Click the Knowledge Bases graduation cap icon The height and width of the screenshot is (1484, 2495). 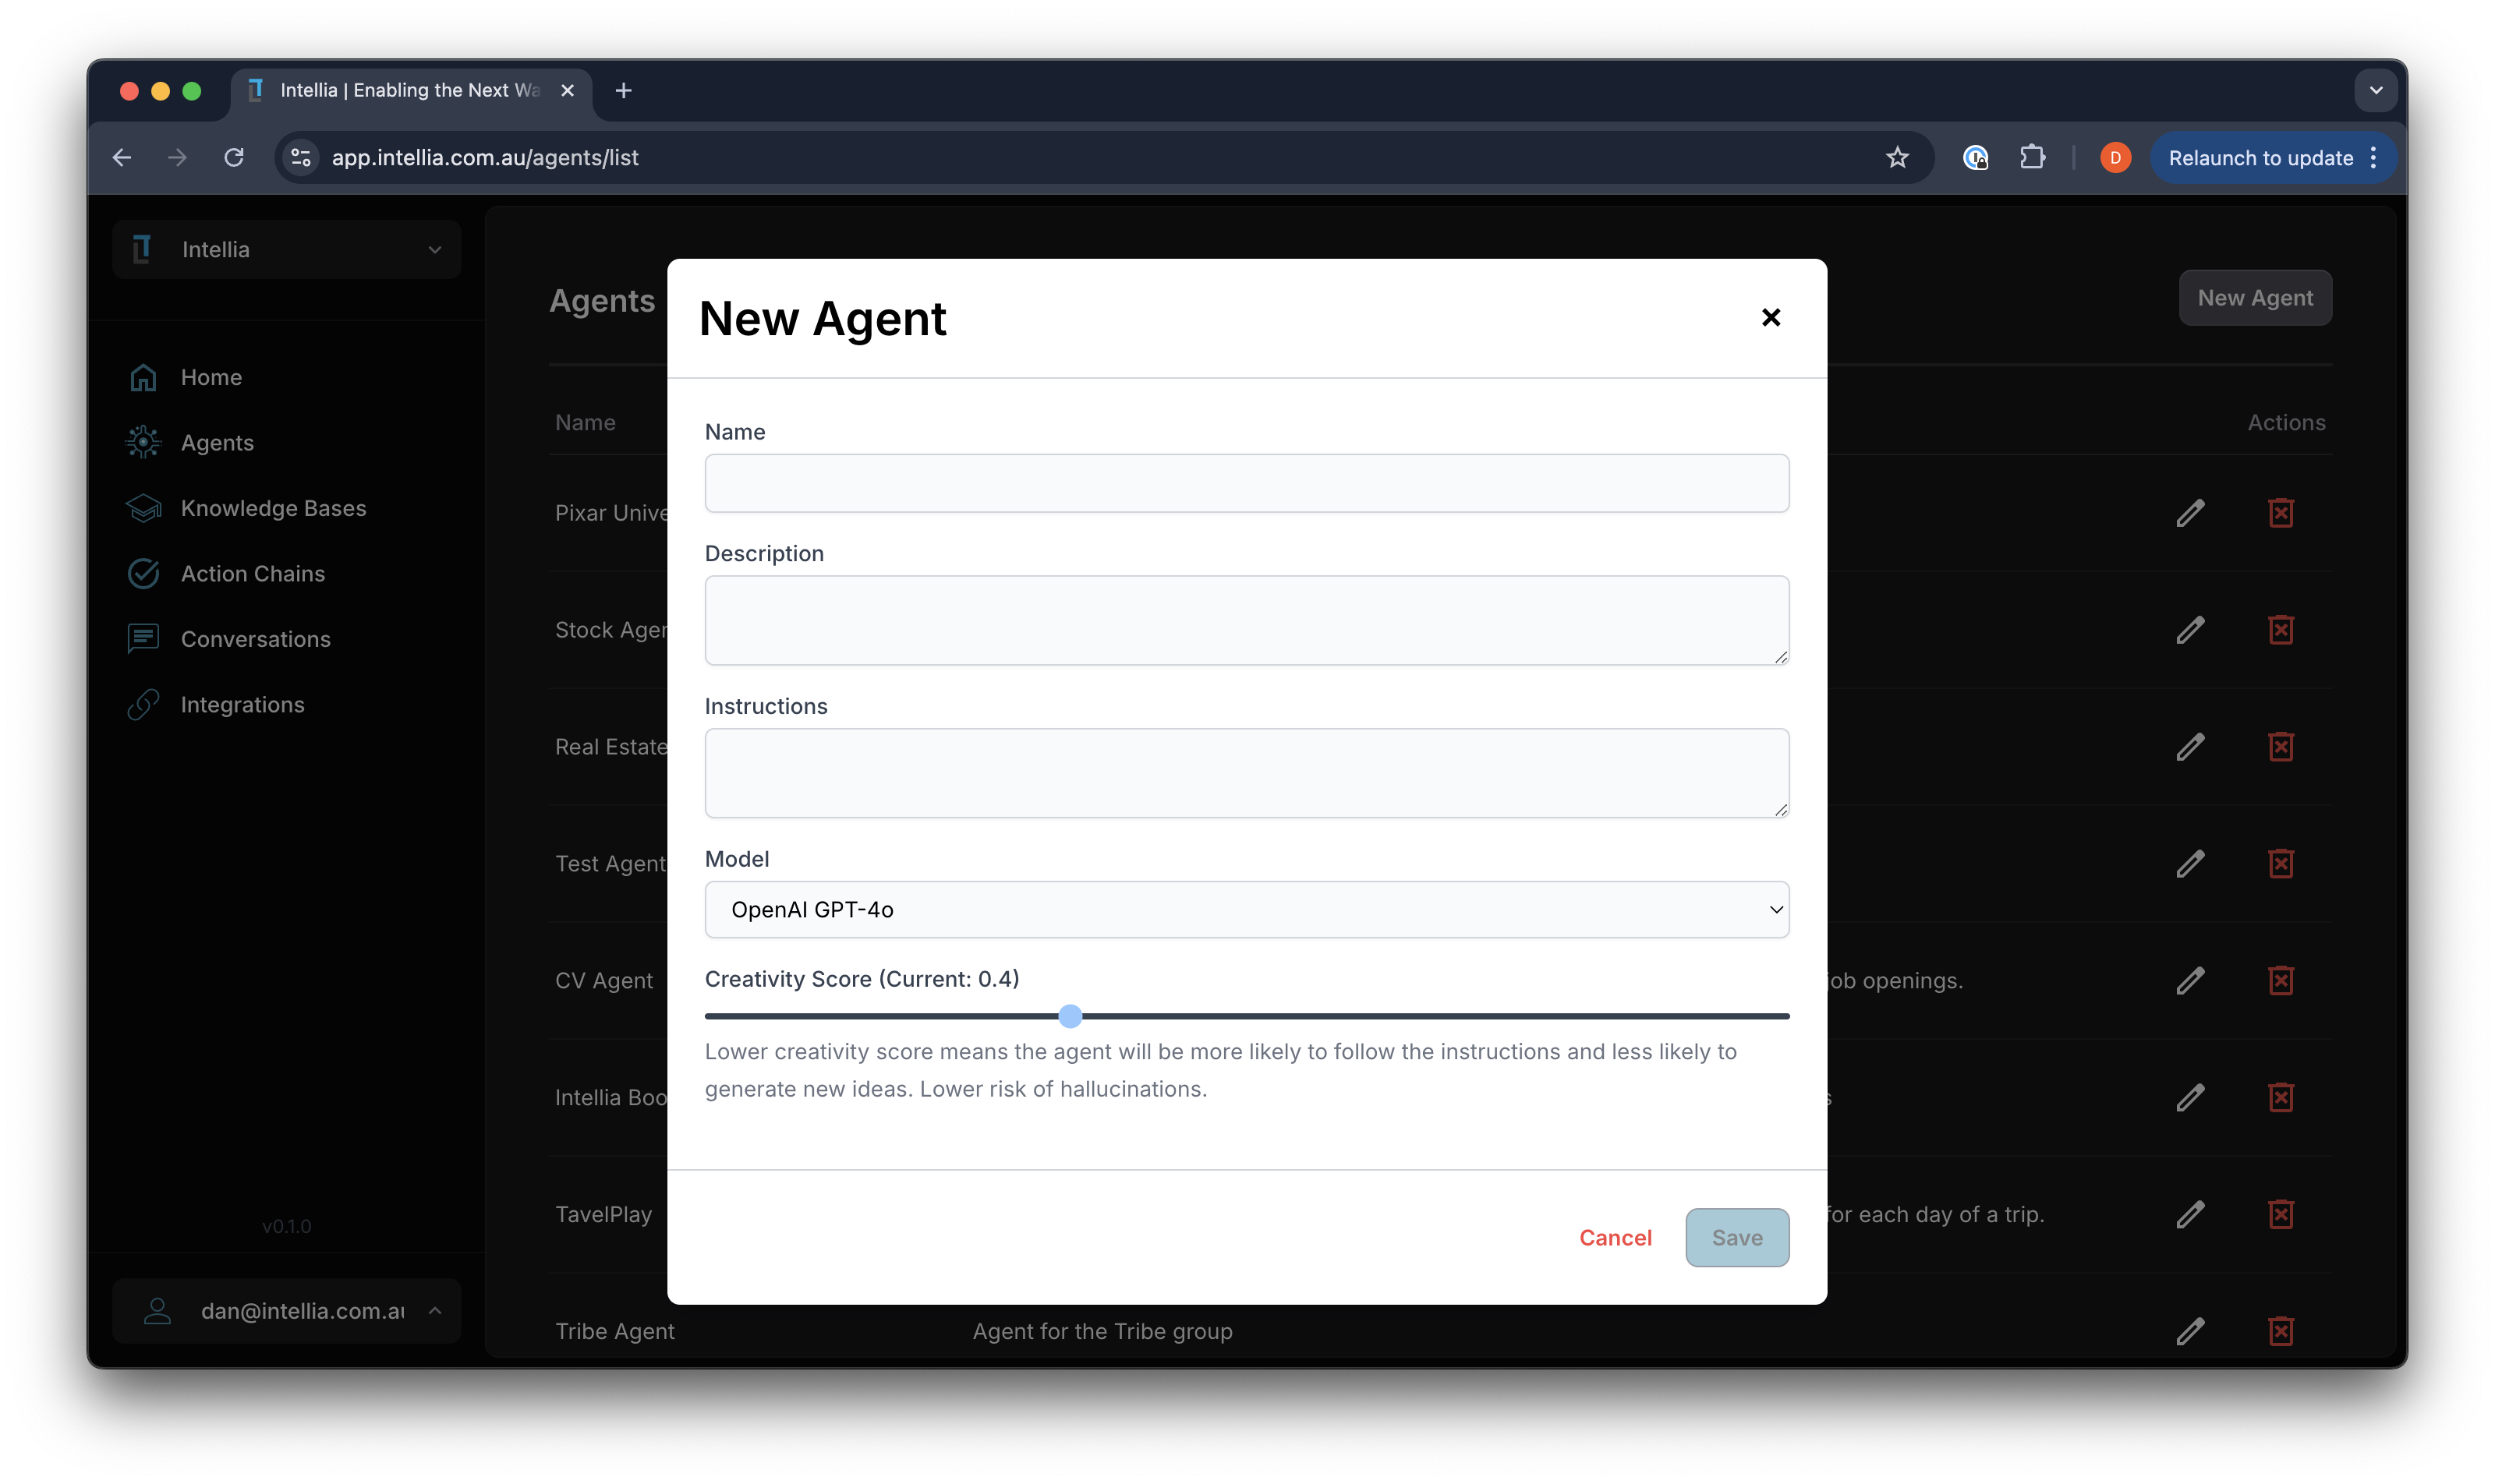[x=143, y=508]
